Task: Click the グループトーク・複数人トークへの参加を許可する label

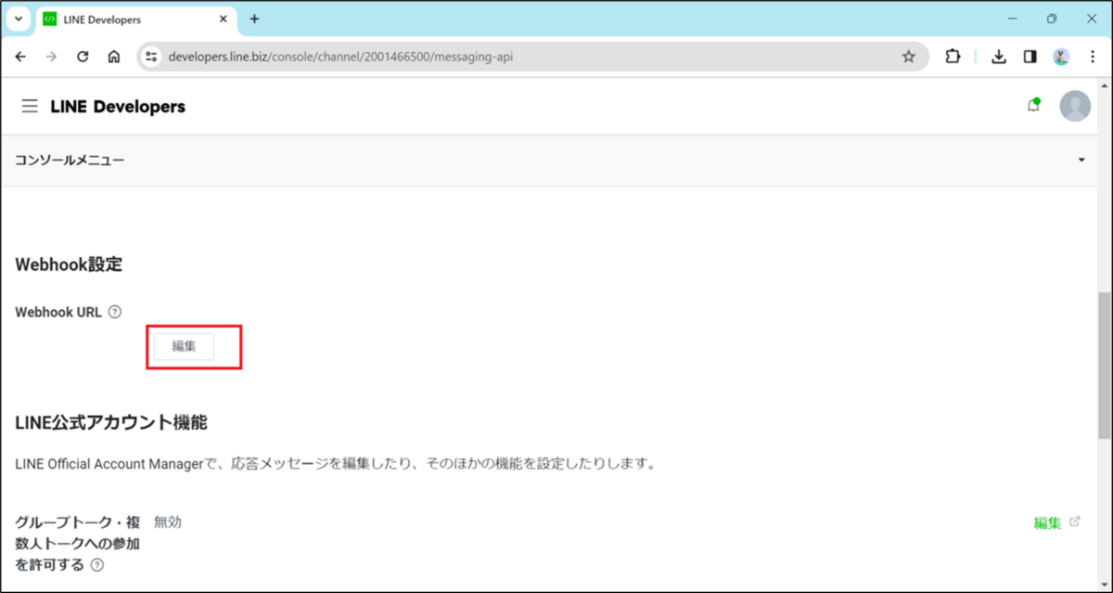Action: (77, 543)
